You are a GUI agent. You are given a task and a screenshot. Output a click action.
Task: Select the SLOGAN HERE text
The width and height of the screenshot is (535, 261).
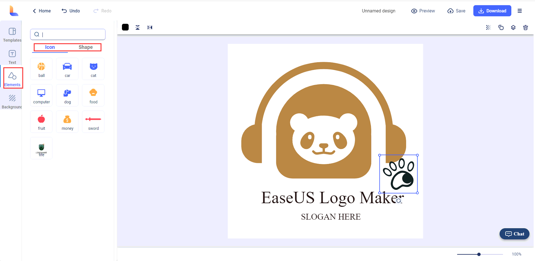click(331, 217)
